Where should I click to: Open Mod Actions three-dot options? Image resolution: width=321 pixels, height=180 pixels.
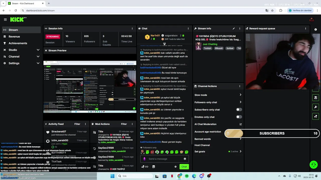click(132, 124)
